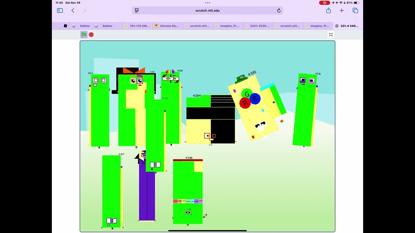
Task: Open a new tab with the plus icon
Action: pyautogui.click(x=342, y=11)
